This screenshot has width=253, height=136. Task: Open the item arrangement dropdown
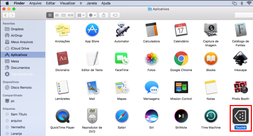(81, 15)
